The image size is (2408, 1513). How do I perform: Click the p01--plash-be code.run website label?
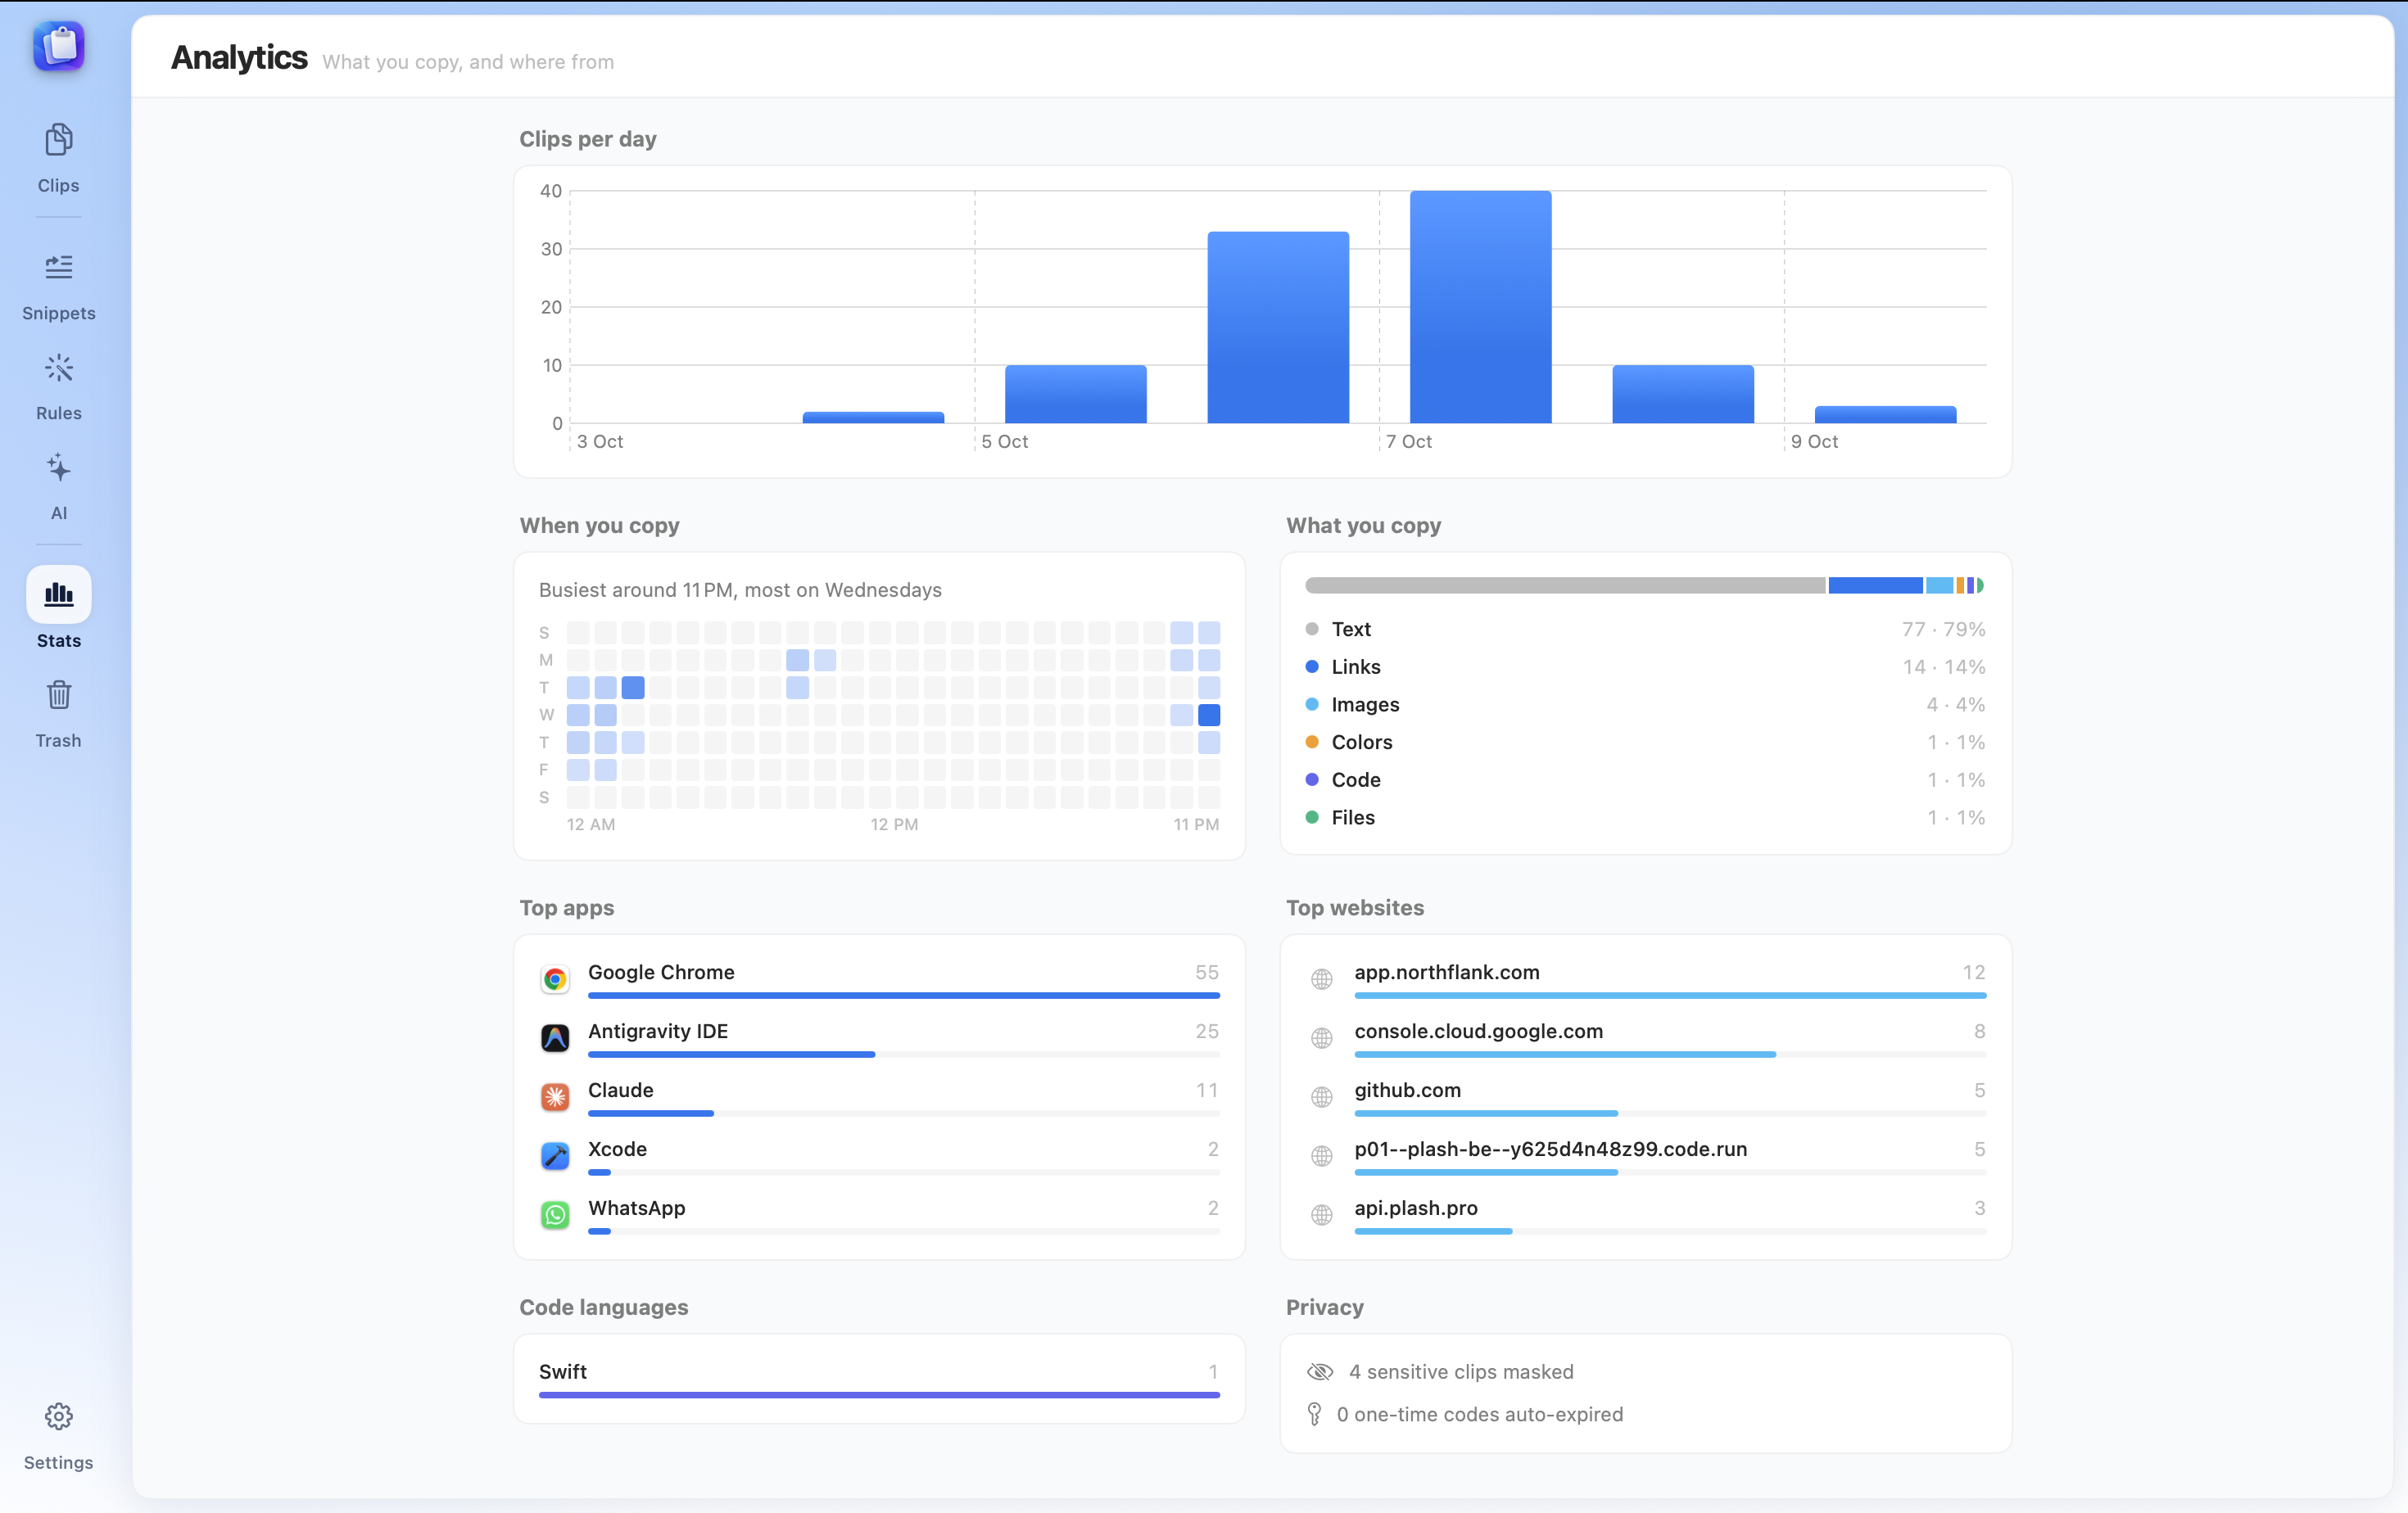click(1551, 1149)
